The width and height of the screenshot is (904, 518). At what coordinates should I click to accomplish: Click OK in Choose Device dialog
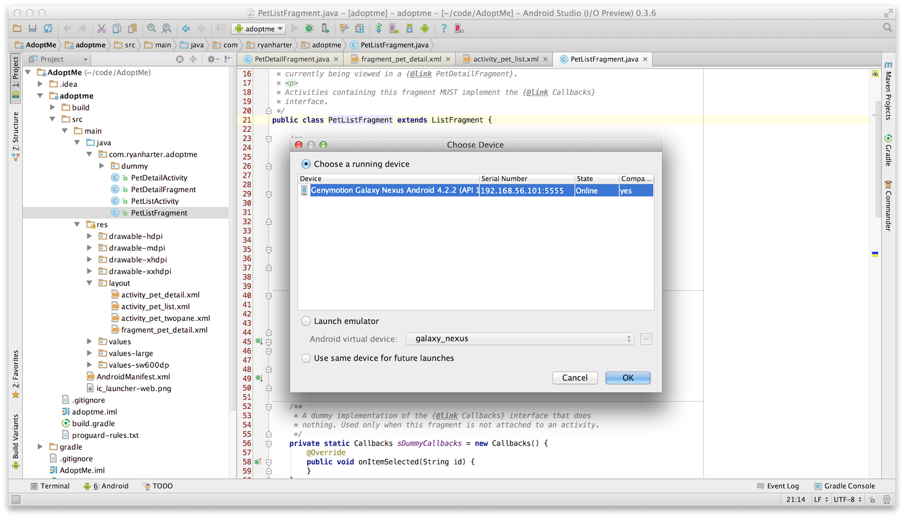tap(628, 378)
